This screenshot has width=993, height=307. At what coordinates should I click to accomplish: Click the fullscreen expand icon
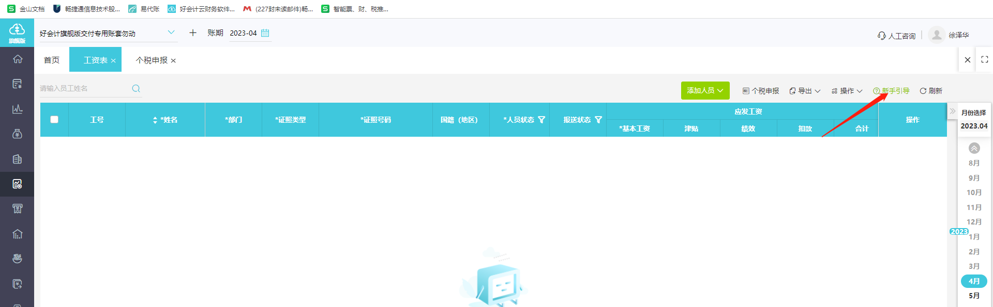(x=985, y=60)
